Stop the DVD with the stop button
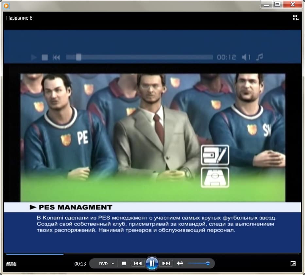The width and height of the screenshot is (305, 275). pos(124,263)
